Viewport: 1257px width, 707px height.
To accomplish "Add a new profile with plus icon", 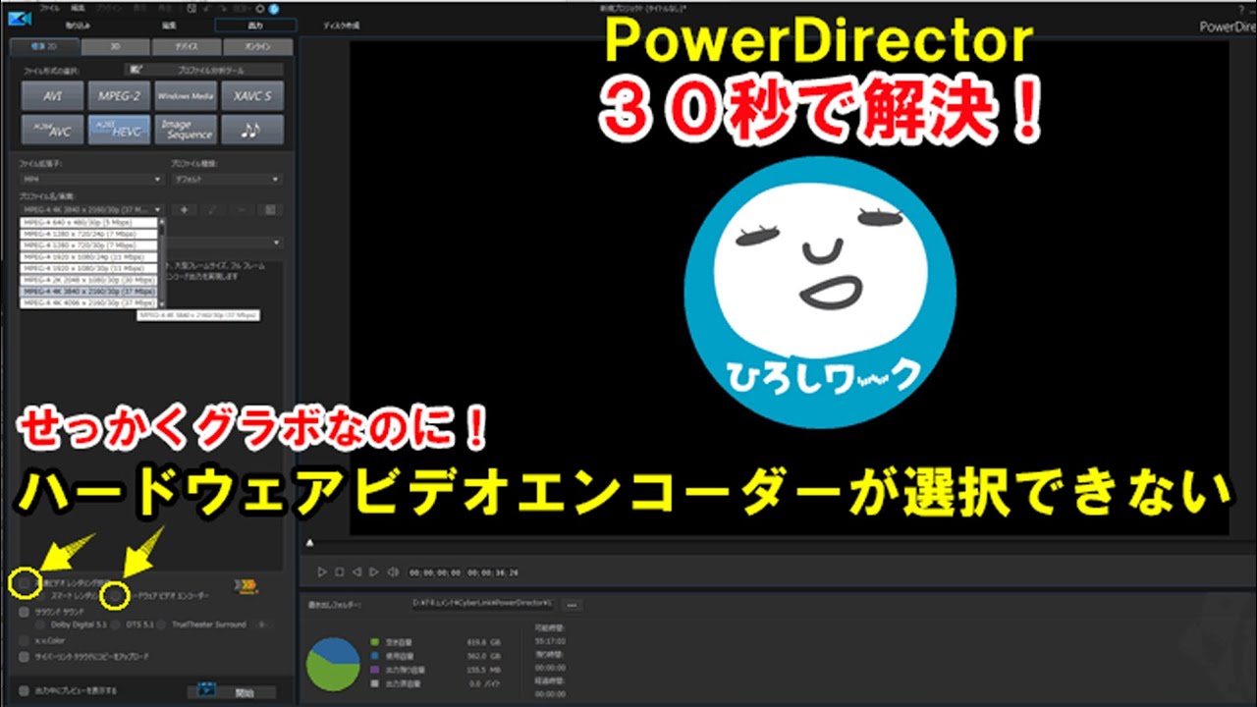I will (x=183, y=209).
